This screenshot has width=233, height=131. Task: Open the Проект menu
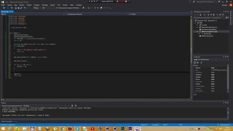[21, 5]
